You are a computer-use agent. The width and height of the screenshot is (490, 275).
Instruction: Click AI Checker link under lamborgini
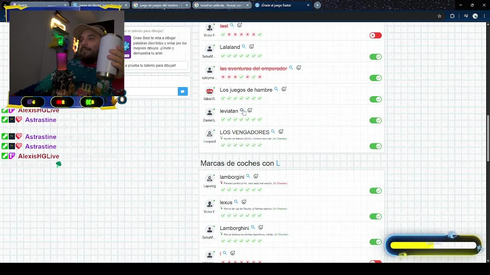[x=280, y=183]
